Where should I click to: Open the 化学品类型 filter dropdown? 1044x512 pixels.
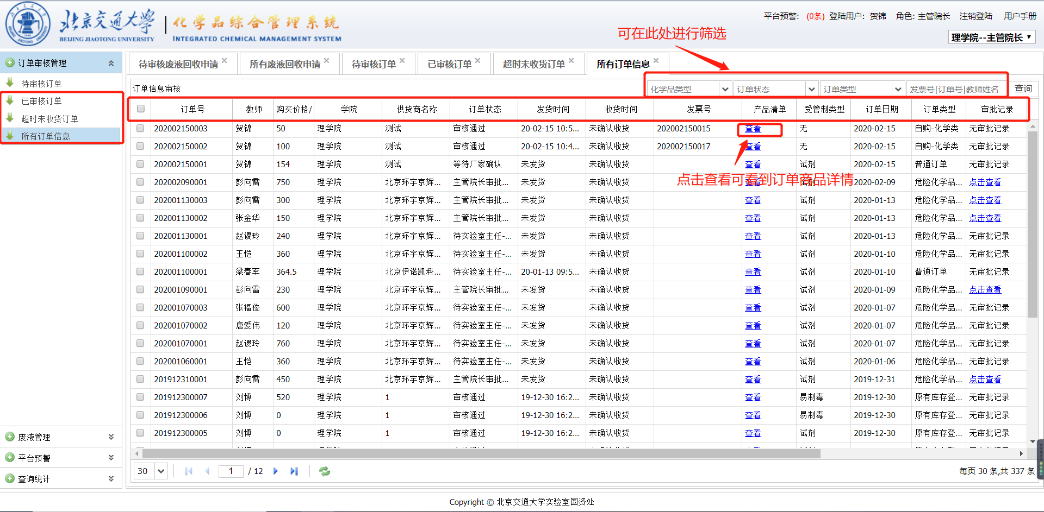725,89
